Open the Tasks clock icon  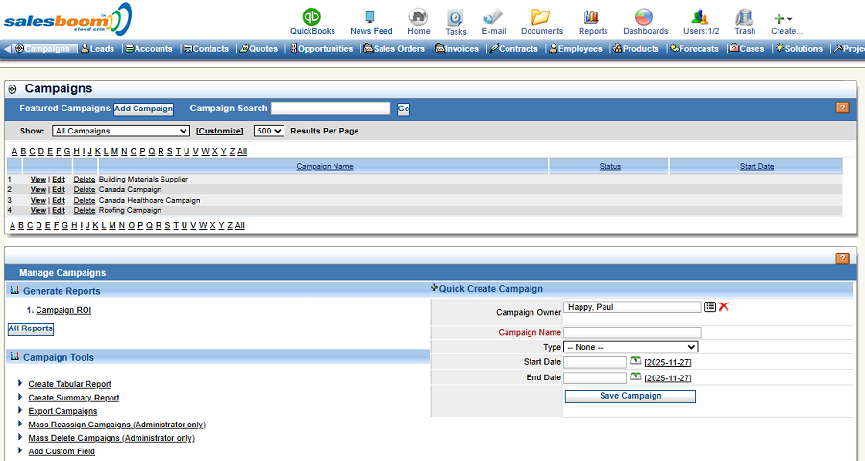456,17
